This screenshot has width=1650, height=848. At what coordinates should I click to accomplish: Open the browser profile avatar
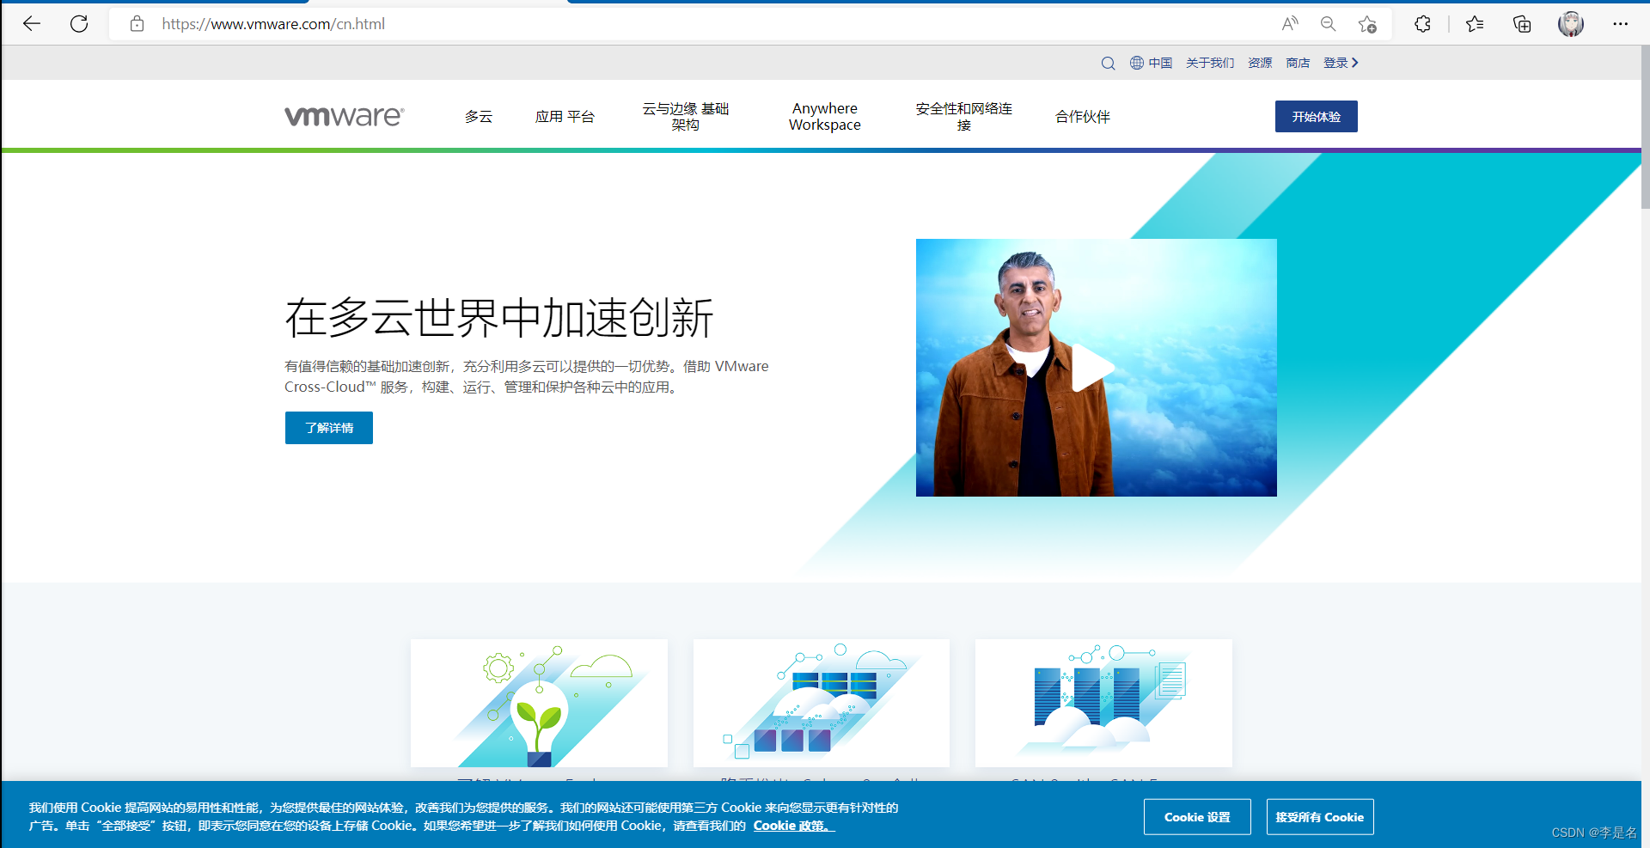[x=1571, y=24]
